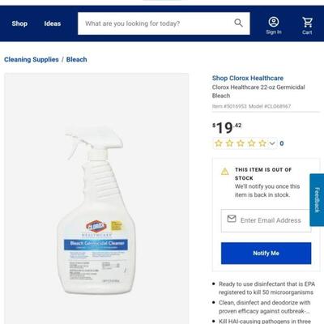This screenshot has height=324, width=324.
Task: Click the envelope icon in email field
Action: (232, 219)
